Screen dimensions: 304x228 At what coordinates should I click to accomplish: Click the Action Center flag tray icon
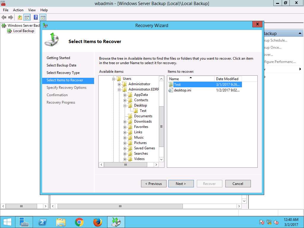[x=262, y=222]
